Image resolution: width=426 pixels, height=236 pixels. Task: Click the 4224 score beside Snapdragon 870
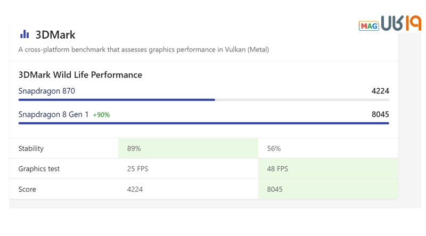380,91
